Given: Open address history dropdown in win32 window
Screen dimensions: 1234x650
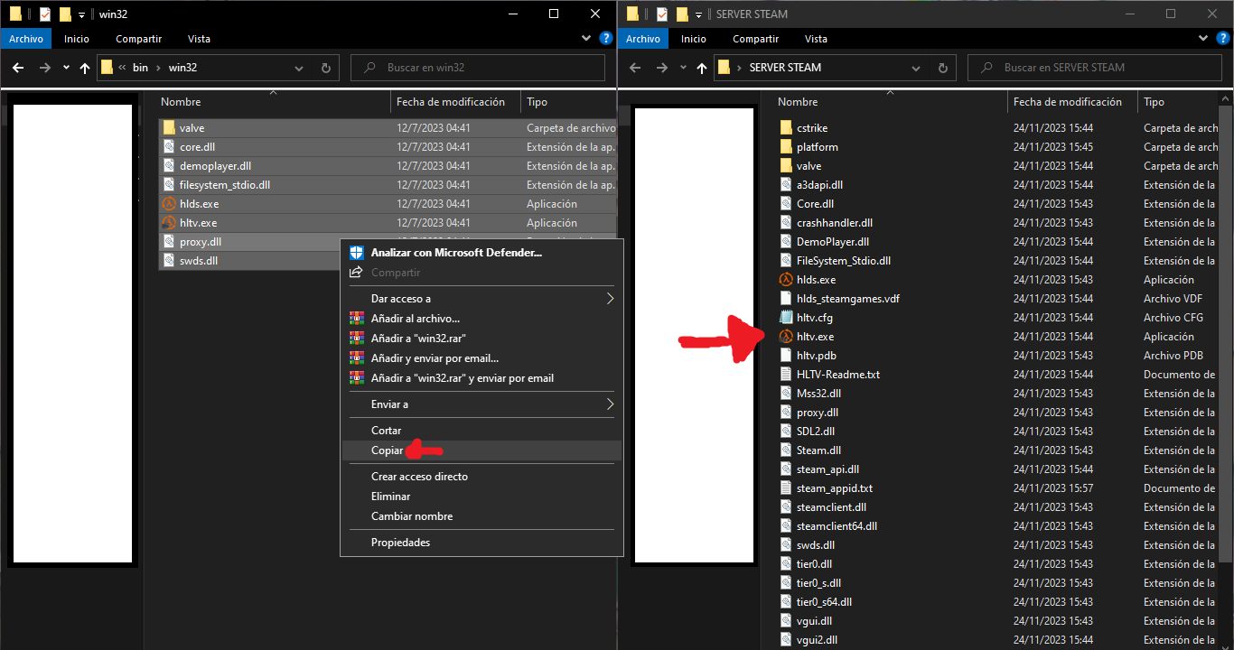Looking at the screenshot, I should coord(300,68).
